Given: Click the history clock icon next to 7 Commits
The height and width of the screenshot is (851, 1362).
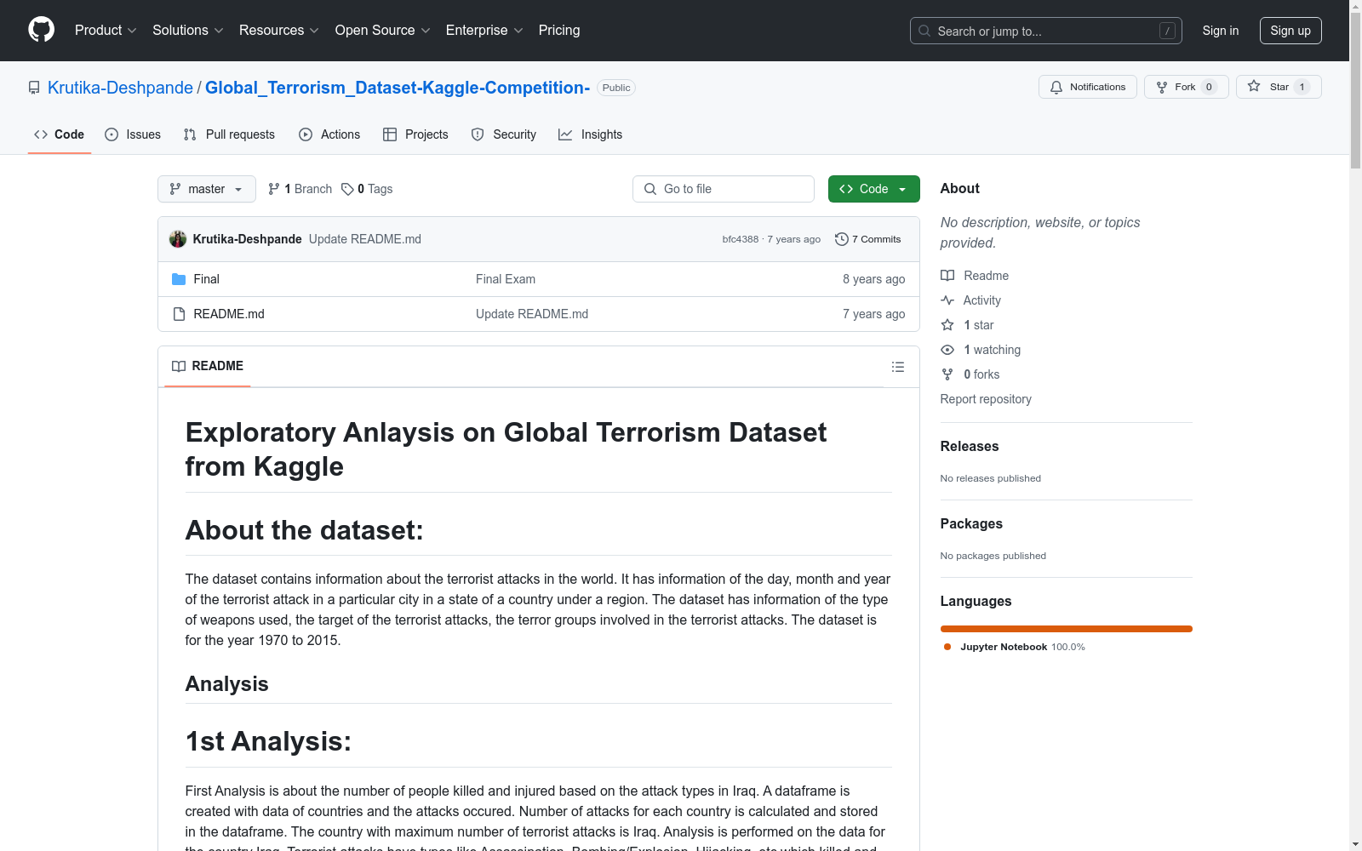Looking at the screenshot, I should (842, 239).
